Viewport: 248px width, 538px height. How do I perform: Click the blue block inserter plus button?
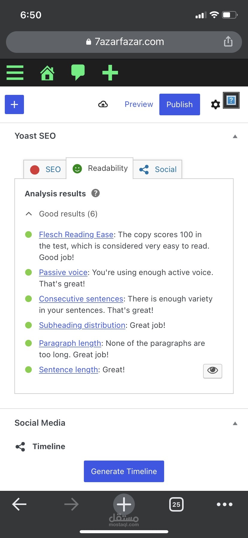[14, 104]
